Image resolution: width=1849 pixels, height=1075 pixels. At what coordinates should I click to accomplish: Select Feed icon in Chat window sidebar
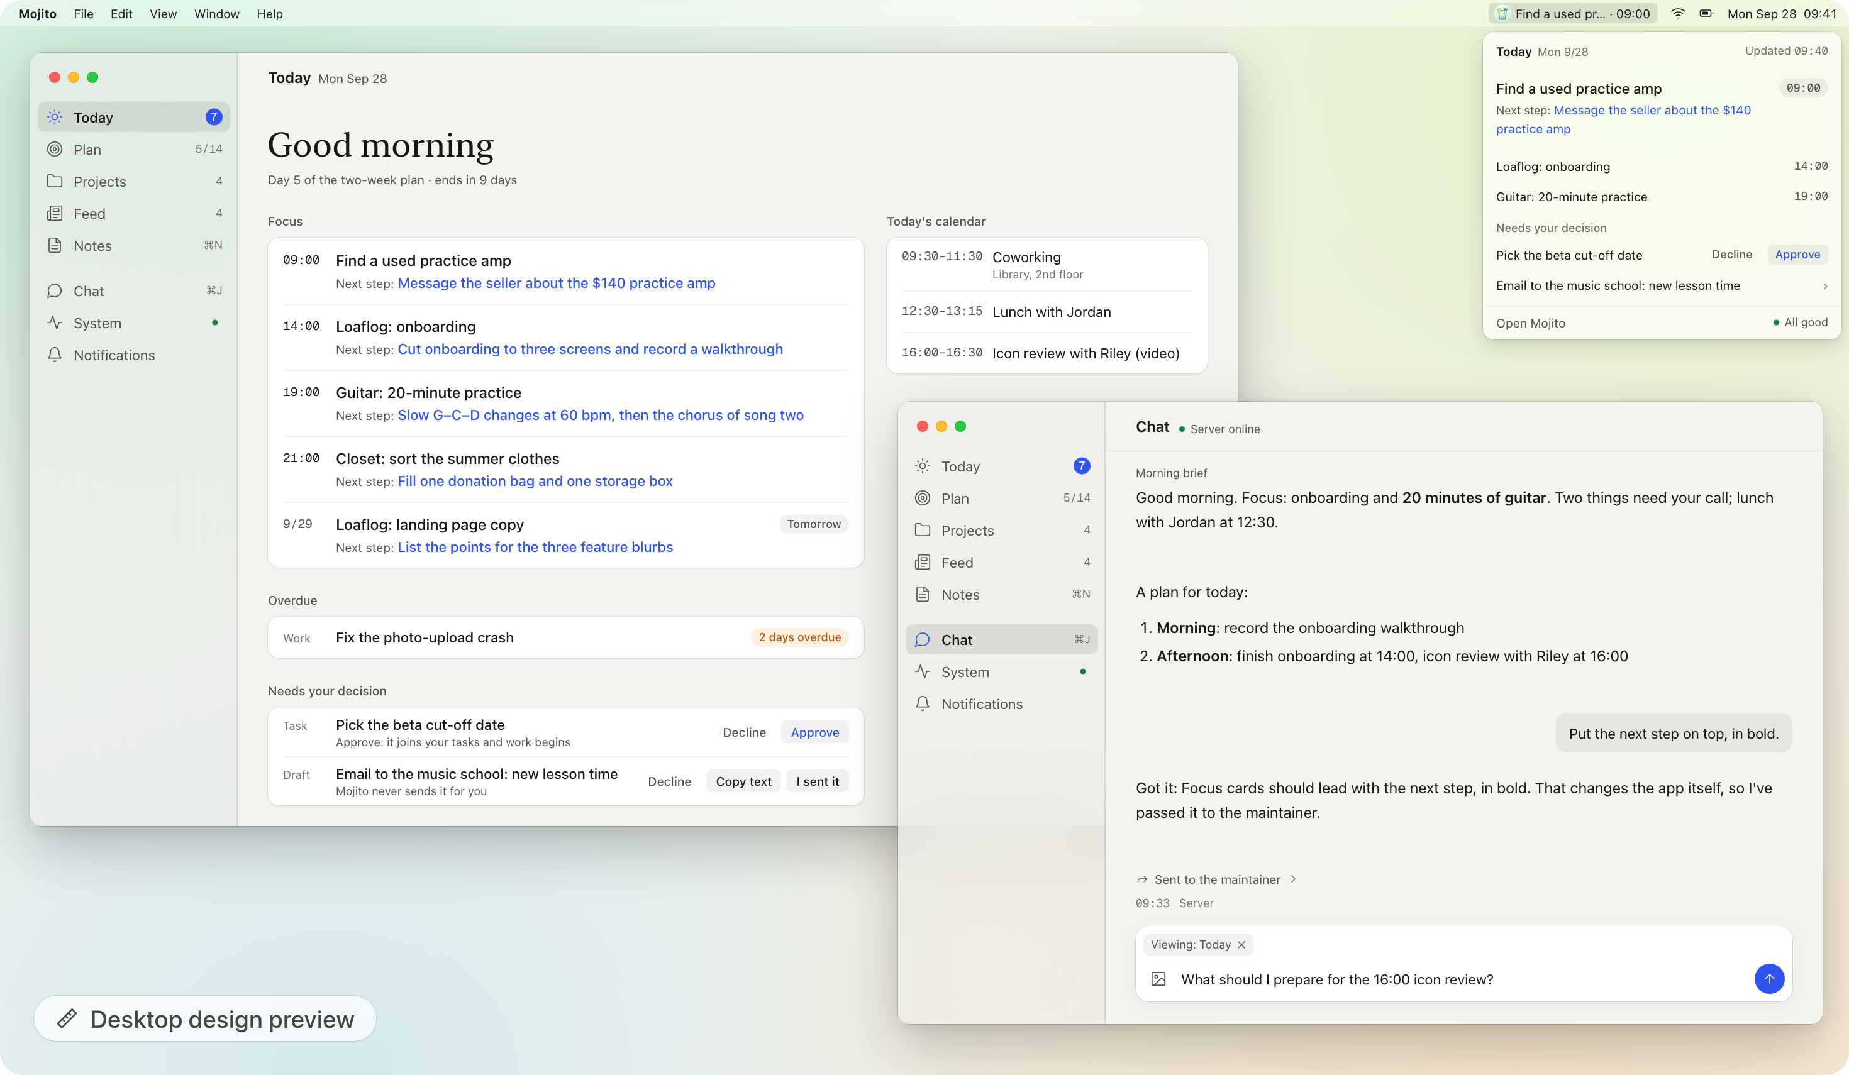(x=922, y=563)
